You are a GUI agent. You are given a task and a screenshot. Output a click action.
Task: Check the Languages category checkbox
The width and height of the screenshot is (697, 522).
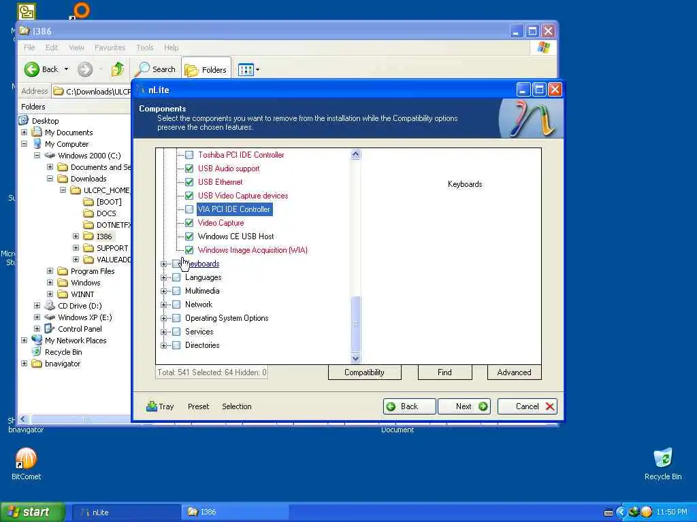click(176, 277)
